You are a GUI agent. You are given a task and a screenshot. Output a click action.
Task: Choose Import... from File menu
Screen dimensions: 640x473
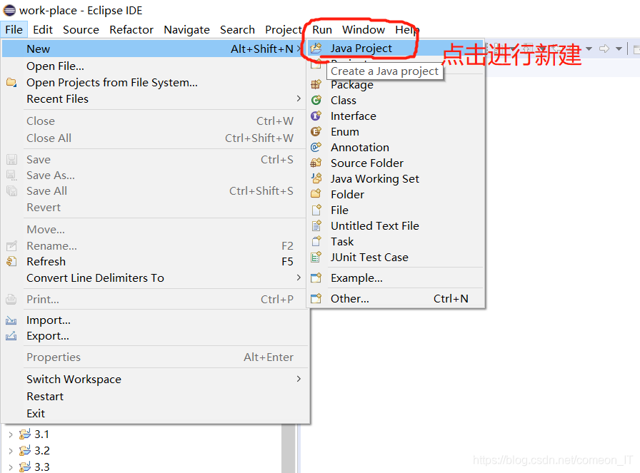[x=154, y=320]
